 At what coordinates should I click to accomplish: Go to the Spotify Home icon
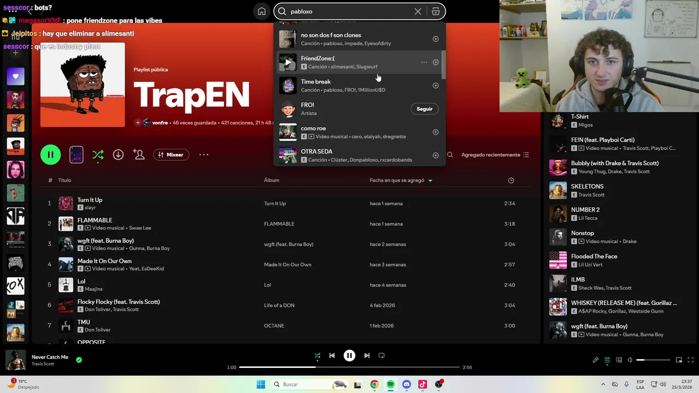(262, 11)
